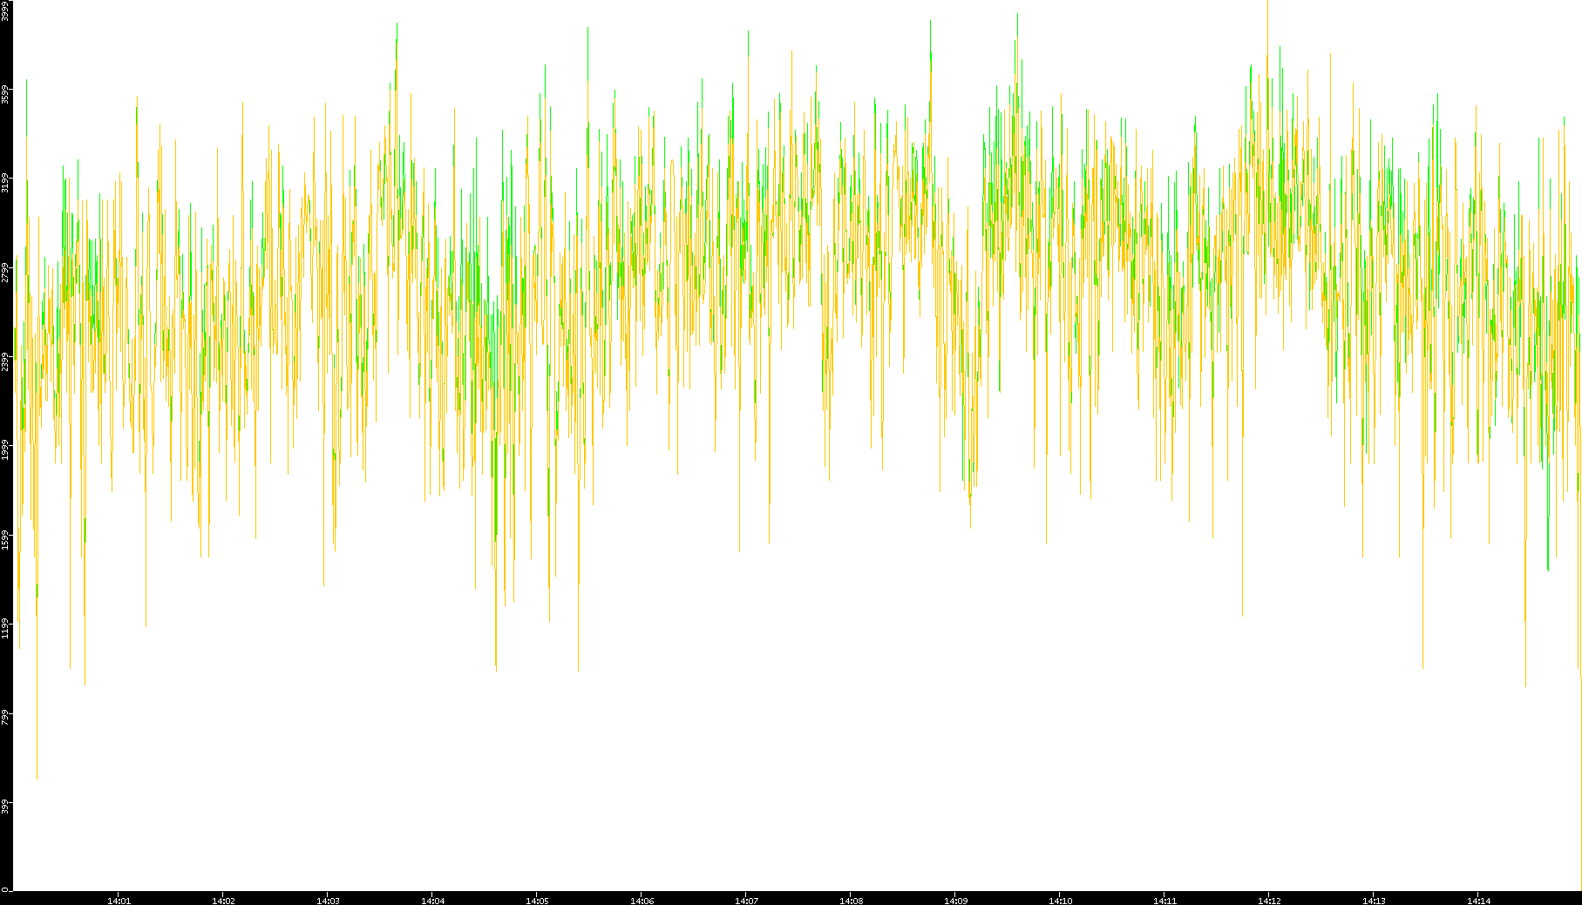This screenshot has height=905, width=1582.
Task: Choose the 14:09 time axis label
Action: point(955,901)
